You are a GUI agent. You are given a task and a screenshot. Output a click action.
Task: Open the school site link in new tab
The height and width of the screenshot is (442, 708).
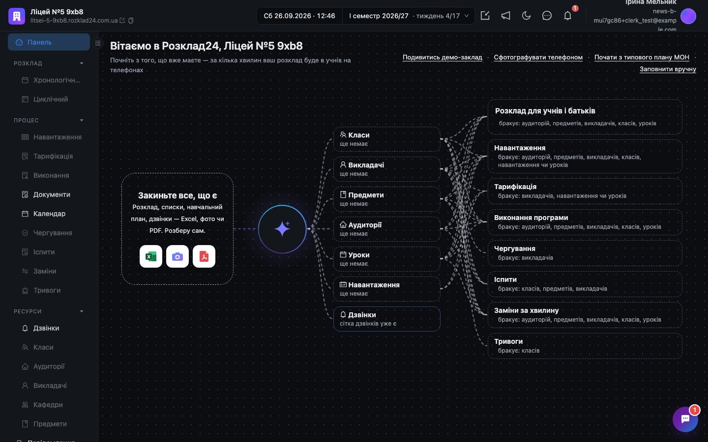click(x=122, y=21)
